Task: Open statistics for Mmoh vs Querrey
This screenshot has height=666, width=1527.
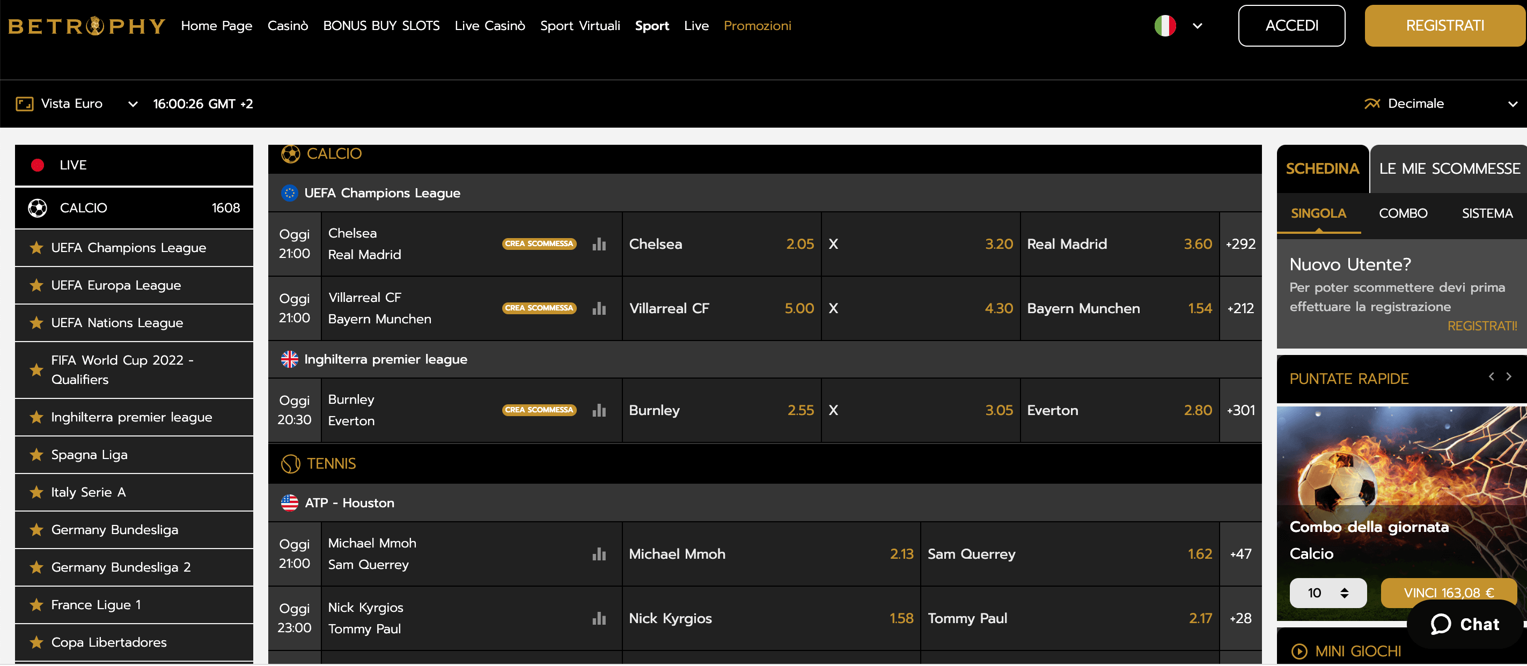Action: point(599,554)
